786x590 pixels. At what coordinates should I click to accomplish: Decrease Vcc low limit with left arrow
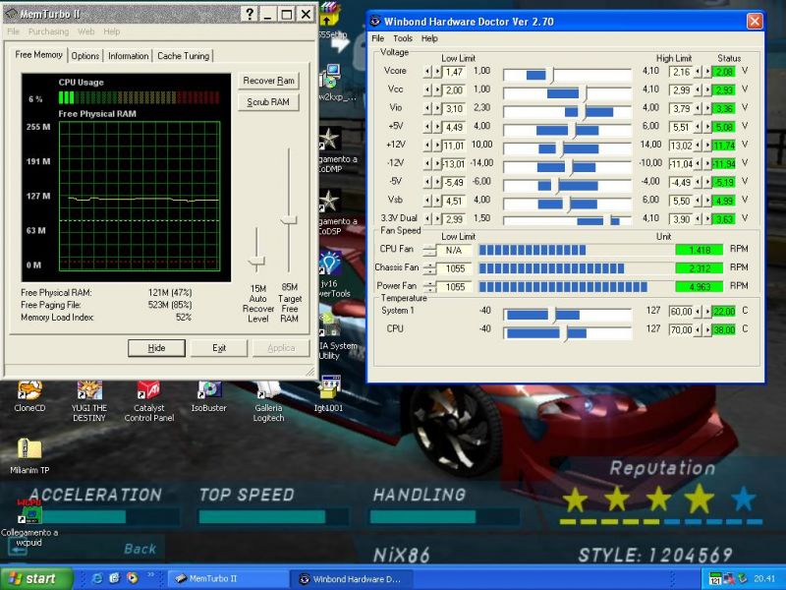pyautogui.click(x=427, y=90)
